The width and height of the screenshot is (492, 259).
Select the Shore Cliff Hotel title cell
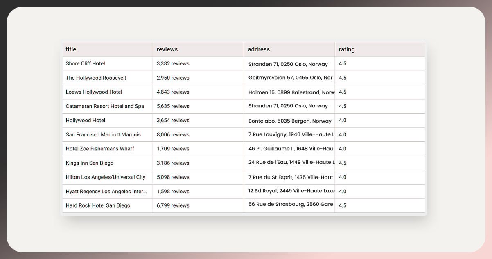pyautogui.click(x=86, y=64)
